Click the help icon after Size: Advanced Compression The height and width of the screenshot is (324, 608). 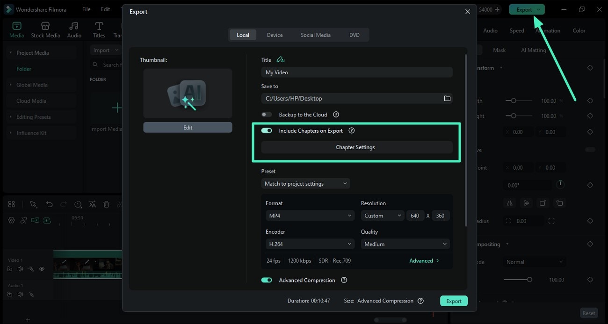coord(420,301)
